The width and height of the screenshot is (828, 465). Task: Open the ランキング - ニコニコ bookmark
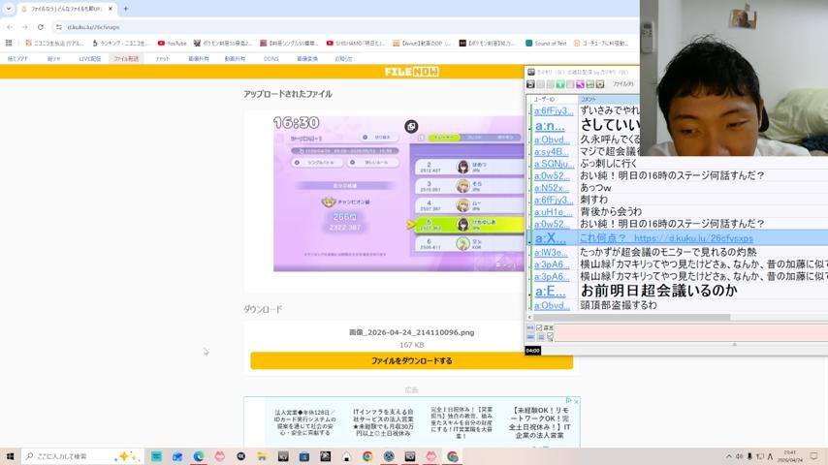point(120,44)
